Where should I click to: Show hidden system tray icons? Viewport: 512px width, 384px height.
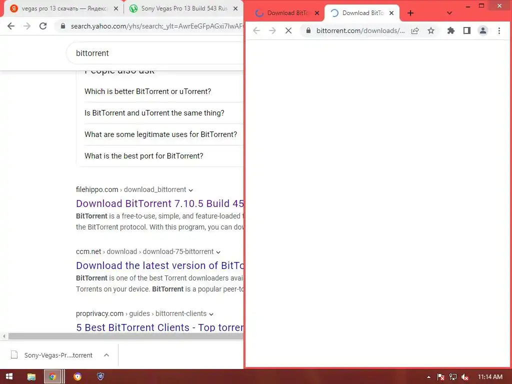(x=428, y=377)
